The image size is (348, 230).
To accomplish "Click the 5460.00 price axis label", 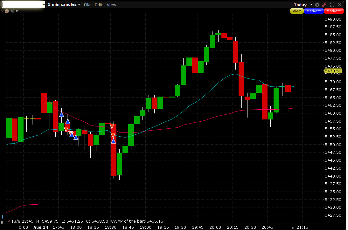I will click(333, 113).
